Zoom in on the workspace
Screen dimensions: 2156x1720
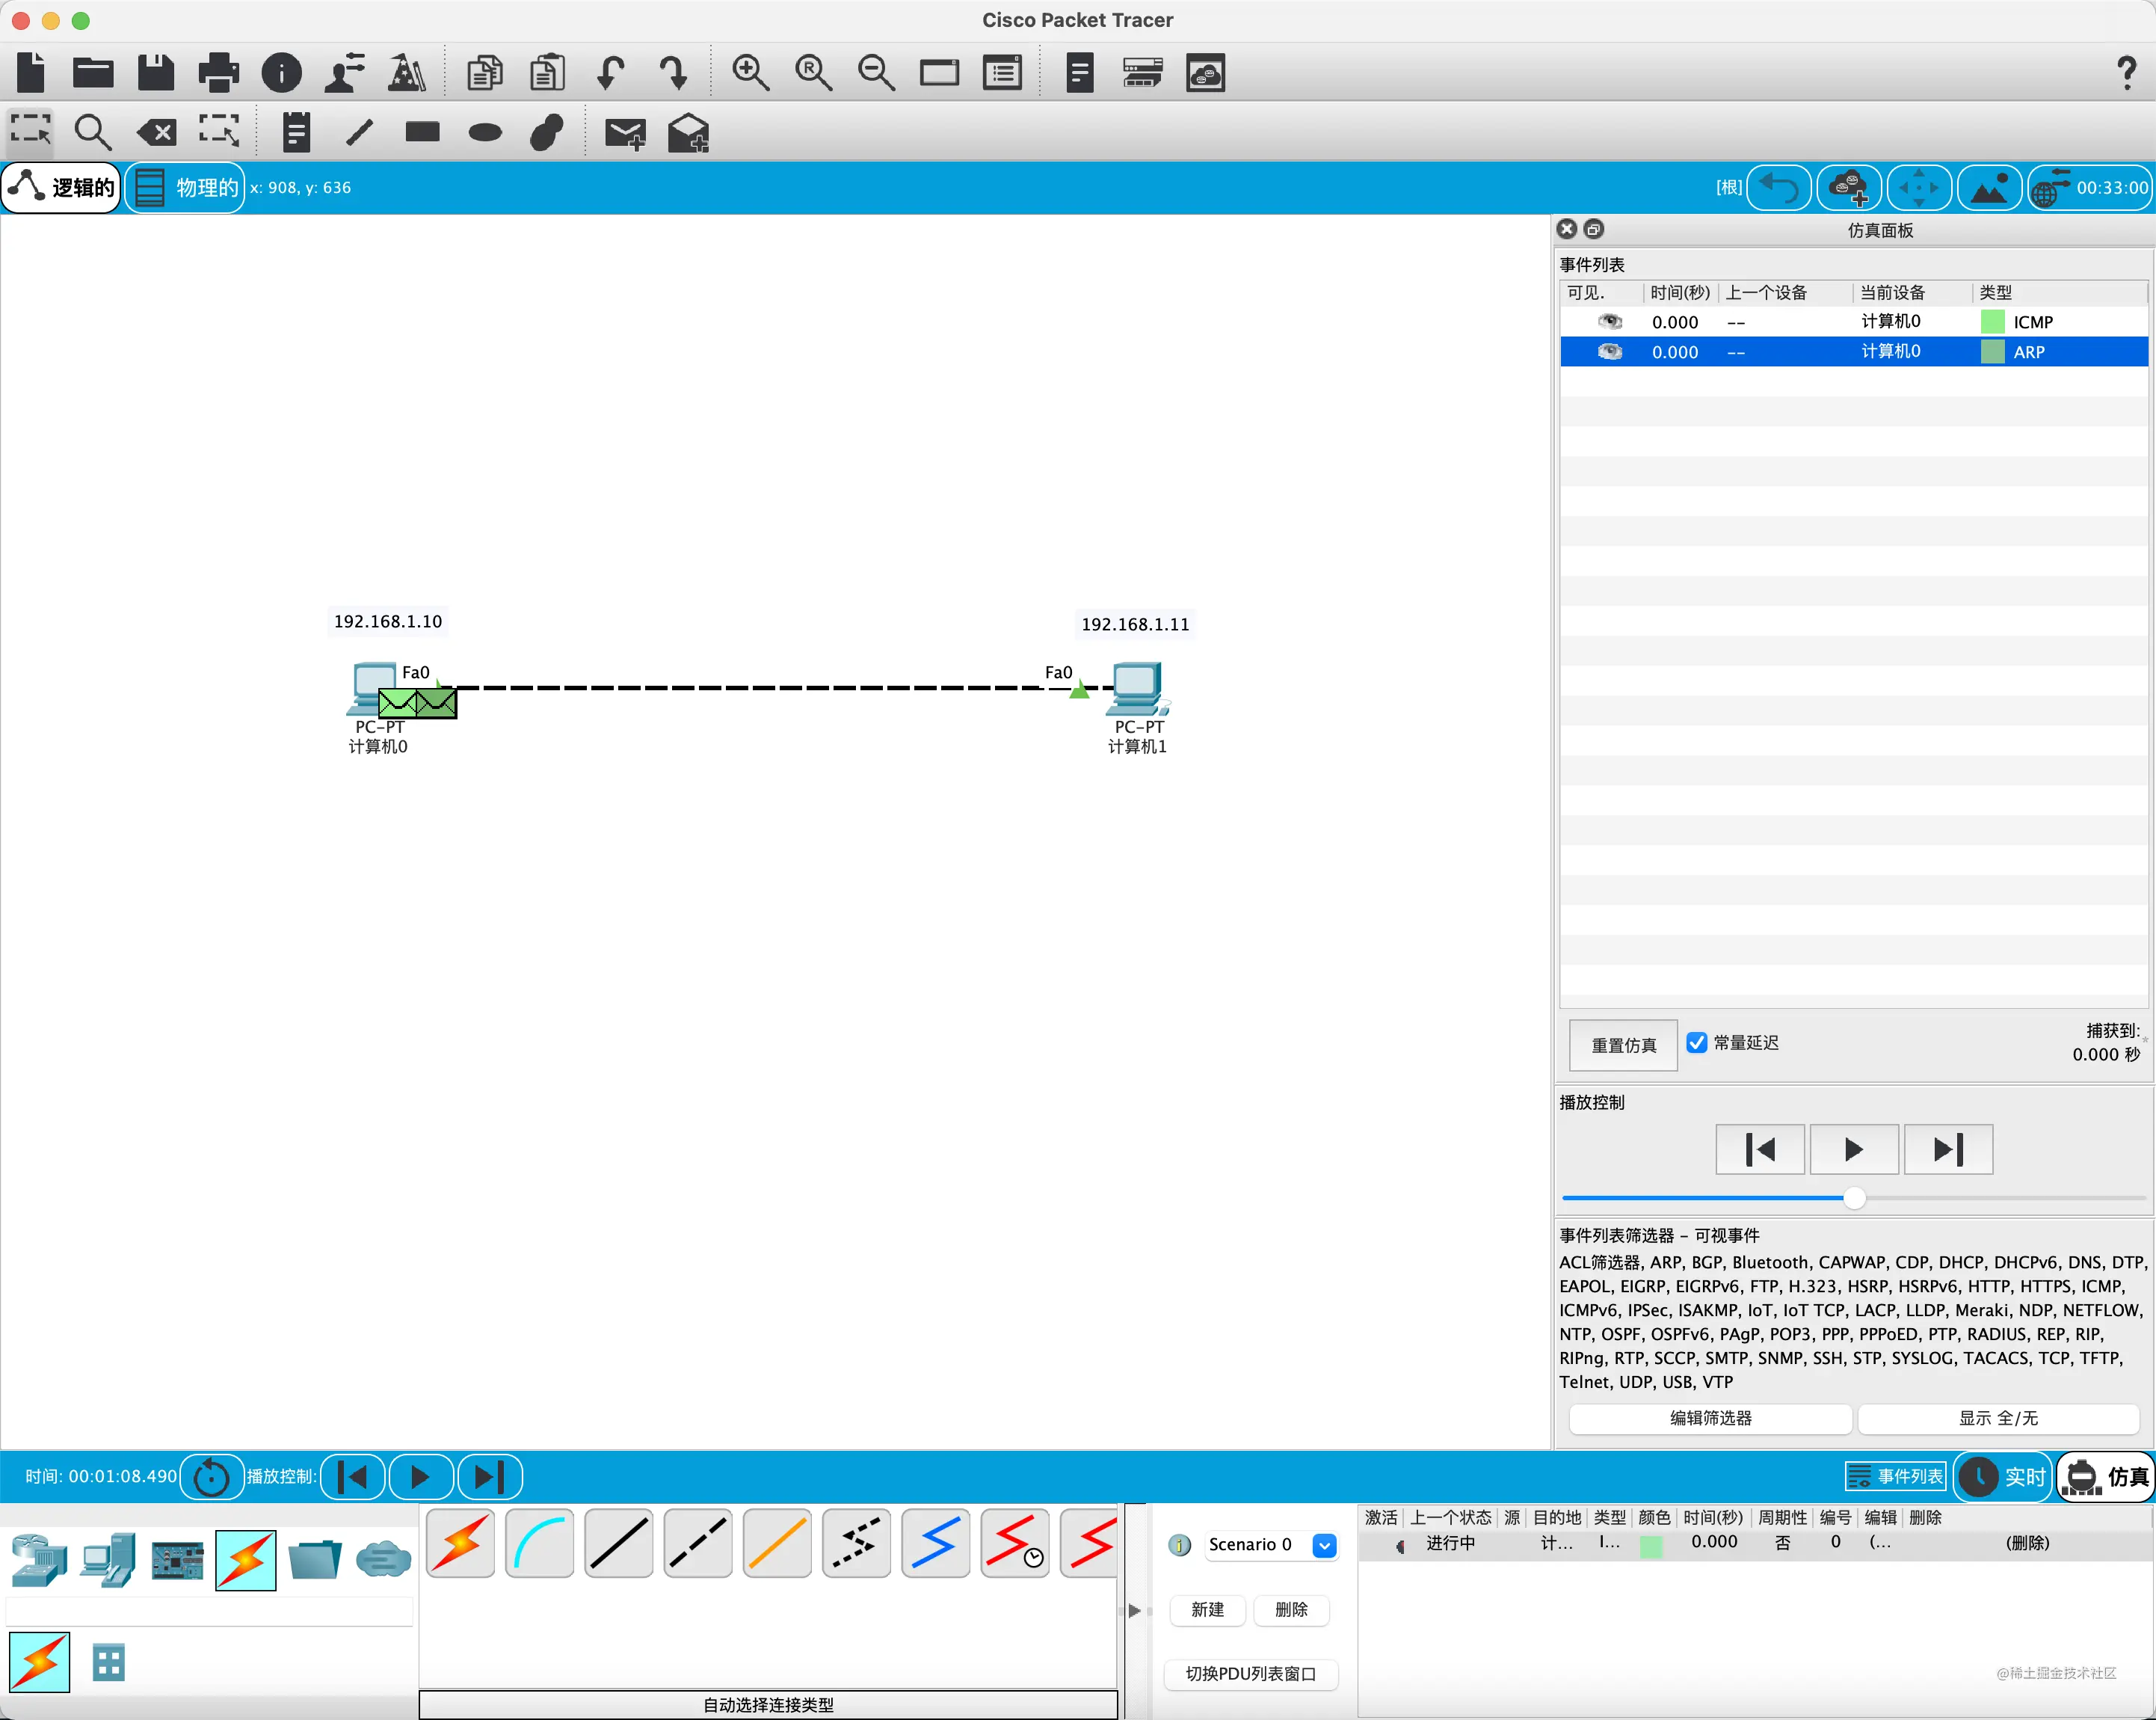[751, 72]
